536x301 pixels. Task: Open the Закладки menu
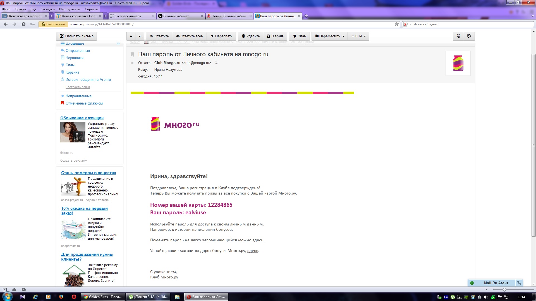coord(47,9)
